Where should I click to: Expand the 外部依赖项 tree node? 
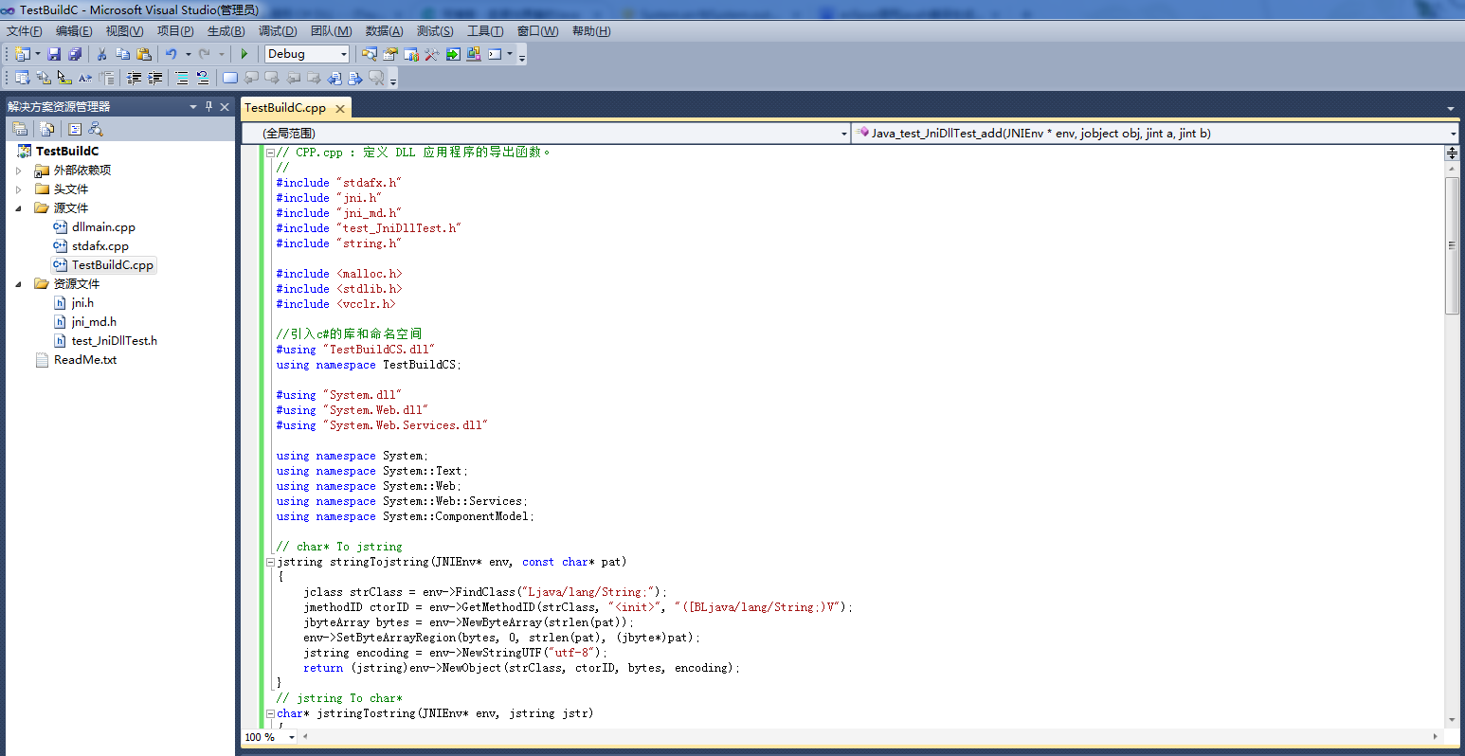(18, 171)
